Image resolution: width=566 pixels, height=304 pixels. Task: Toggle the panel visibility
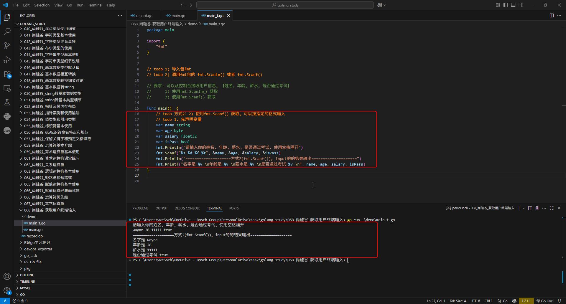(513, 5)
